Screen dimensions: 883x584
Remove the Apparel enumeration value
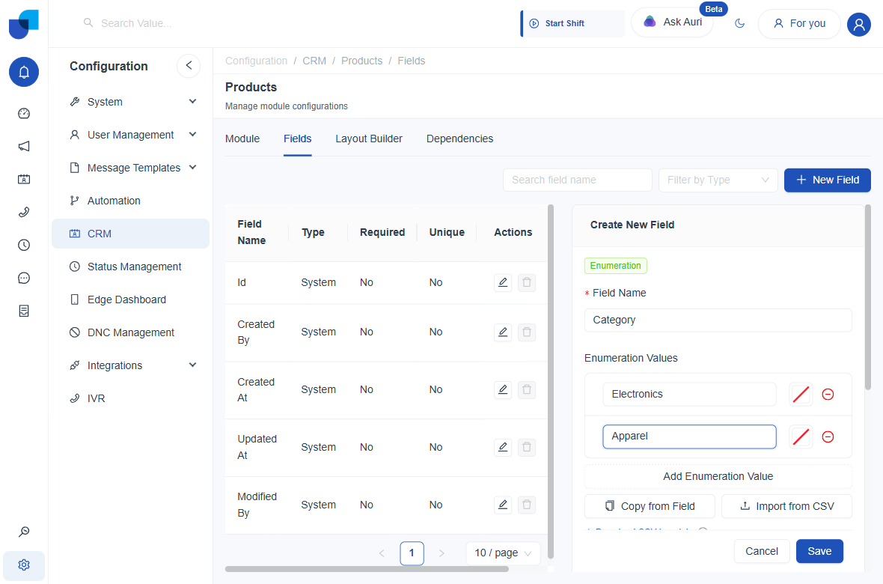tap(828, 437)
